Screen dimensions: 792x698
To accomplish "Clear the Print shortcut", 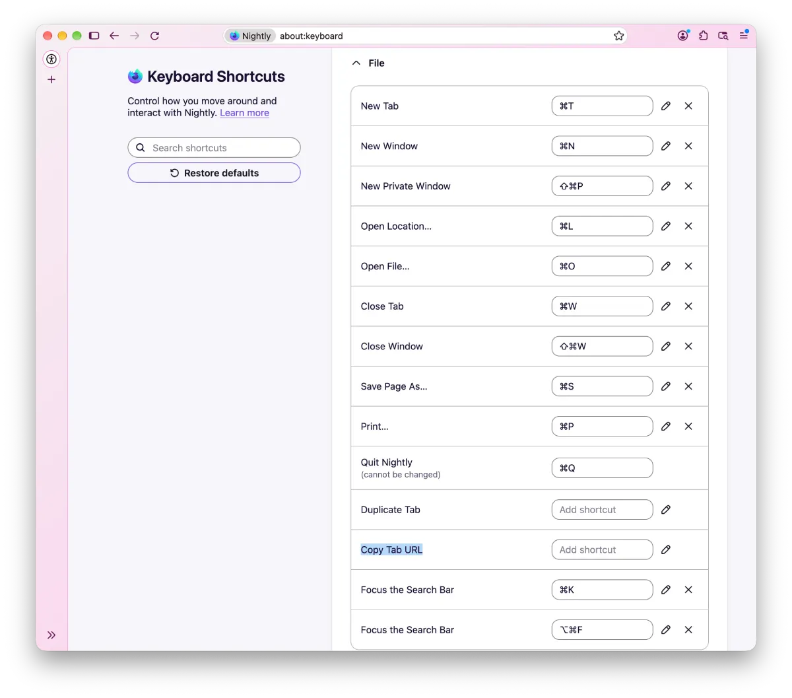I will click(x=688, y=427).
